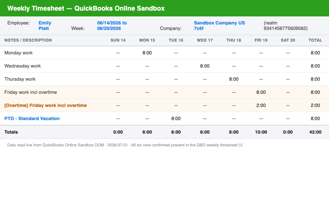
Task: Select the Thursday work row description
Action: [x=20, y=79]
